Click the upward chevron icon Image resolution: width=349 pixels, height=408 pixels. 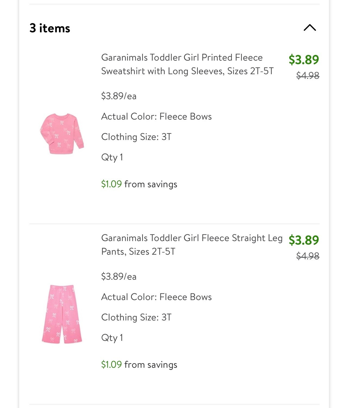tap(310, 27)
